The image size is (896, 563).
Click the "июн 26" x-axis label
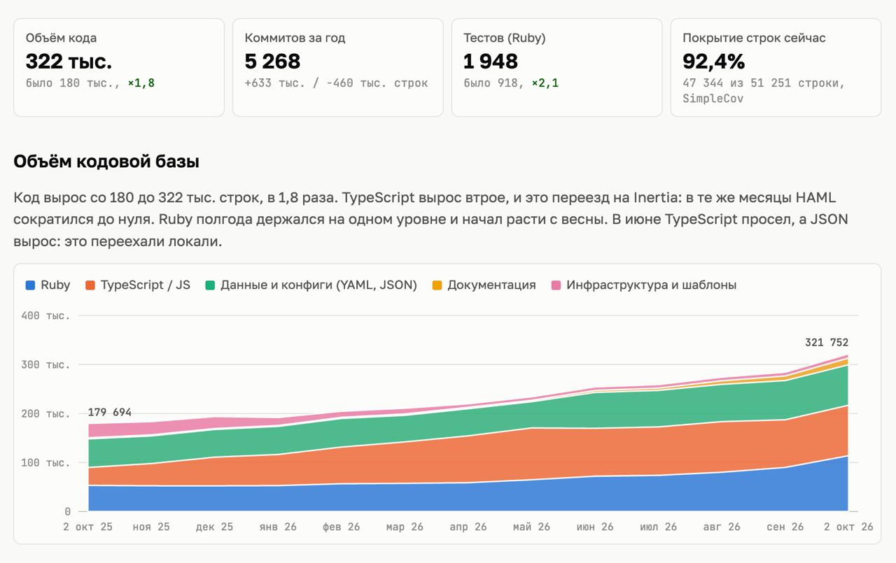pyautogui.click(x=595, y=527)
